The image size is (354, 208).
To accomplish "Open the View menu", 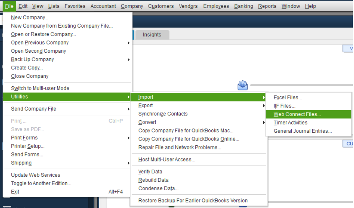I will tap(38, 6).
